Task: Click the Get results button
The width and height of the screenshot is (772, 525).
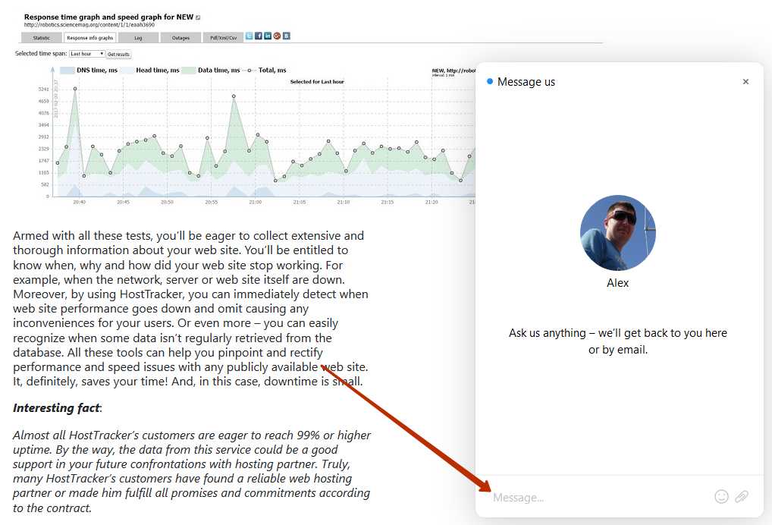Action: coord(118,54)
